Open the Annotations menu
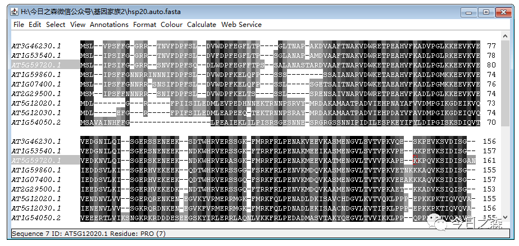The image size is (519, 246). [109, 25]
